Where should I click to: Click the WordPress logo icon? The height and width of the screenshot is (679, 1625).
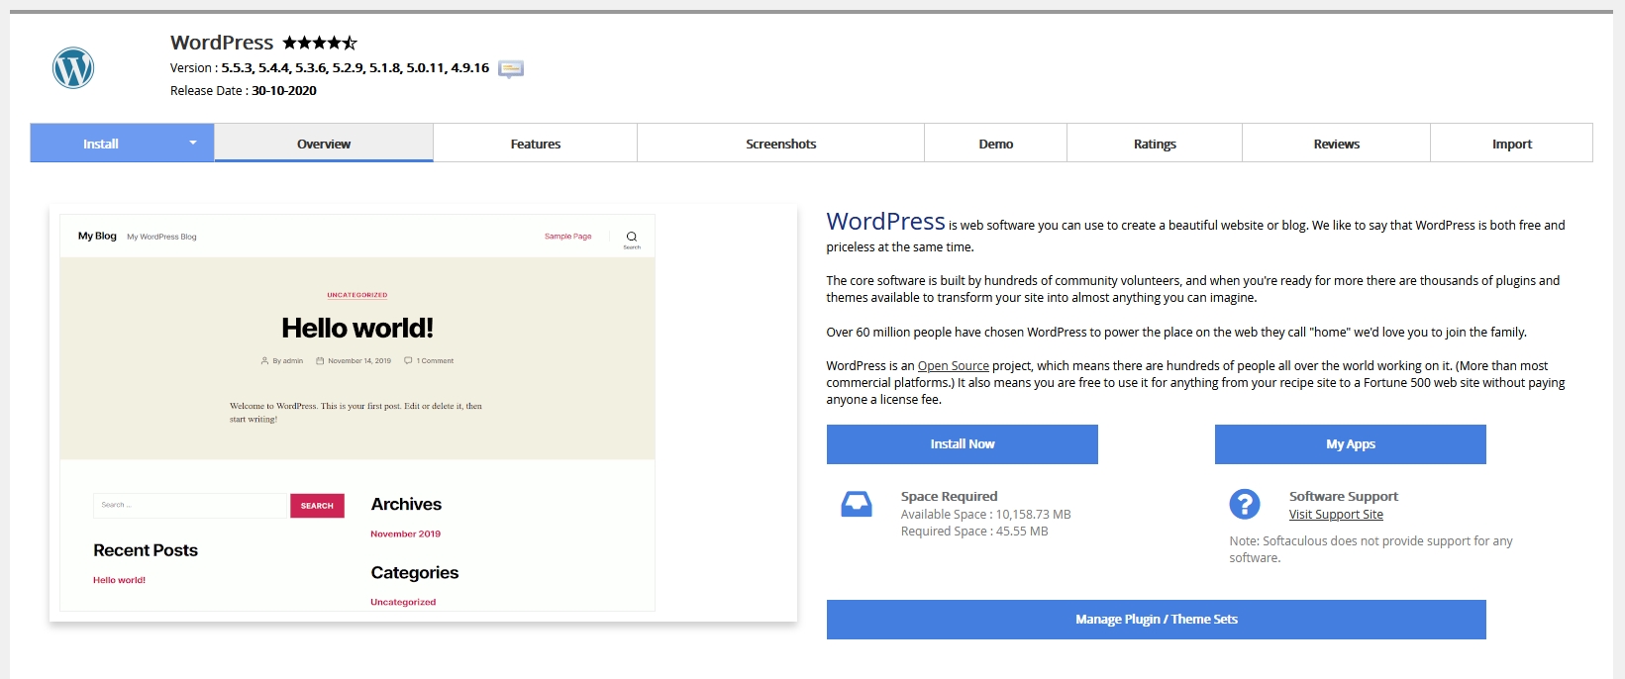73,68
